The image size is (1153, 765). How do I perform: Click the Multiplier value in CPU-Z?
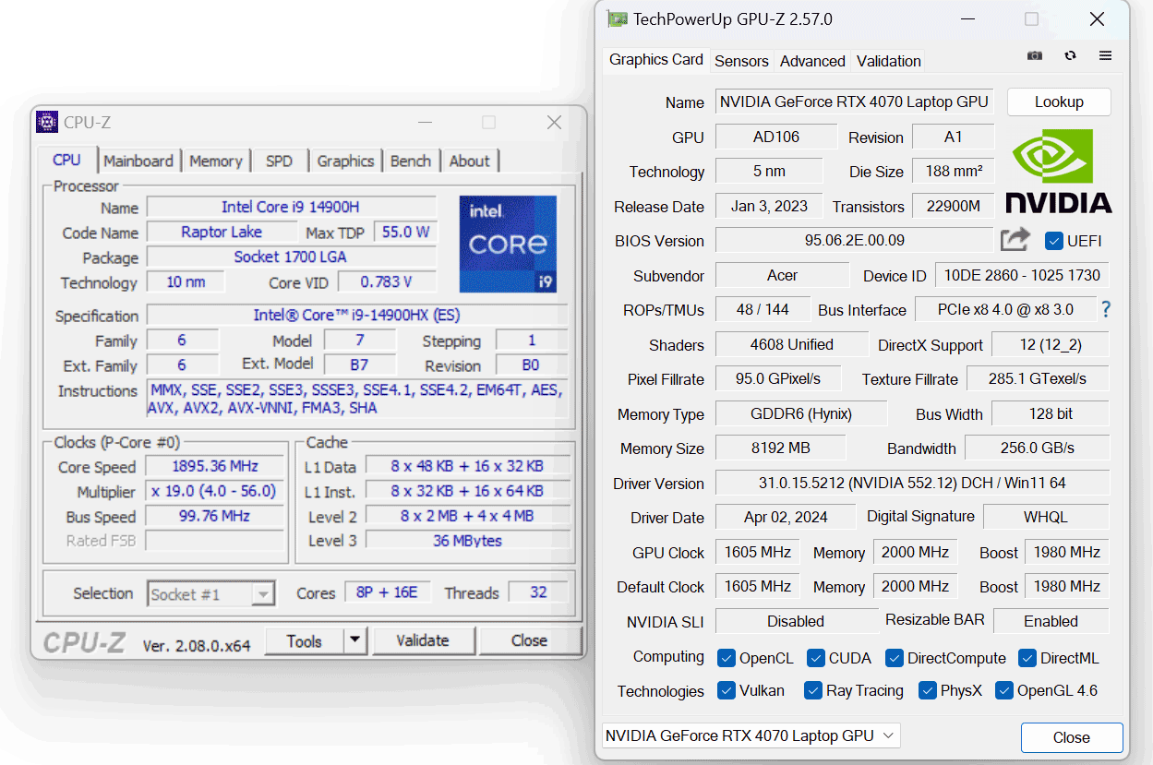pos(215,491)
